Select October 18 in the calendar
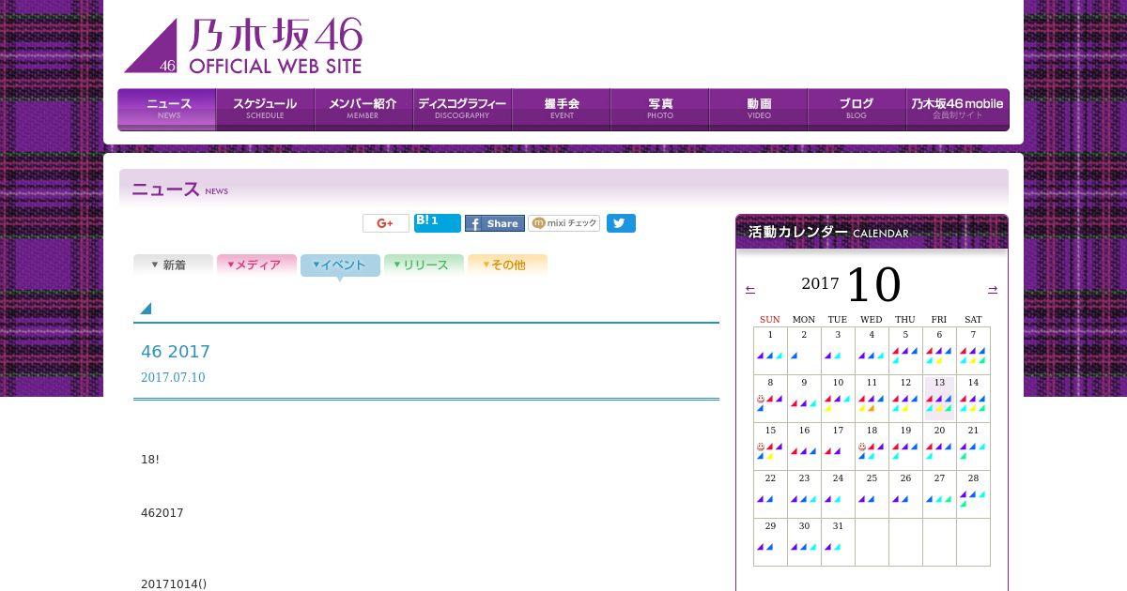 (872, 446)
